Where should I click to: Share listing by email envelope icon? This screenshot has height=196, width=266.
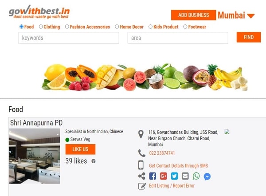(185, 176)
